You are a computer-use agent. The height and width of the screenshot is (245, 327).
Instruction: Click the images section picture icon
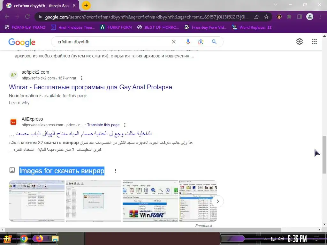(x=12, y=170)
